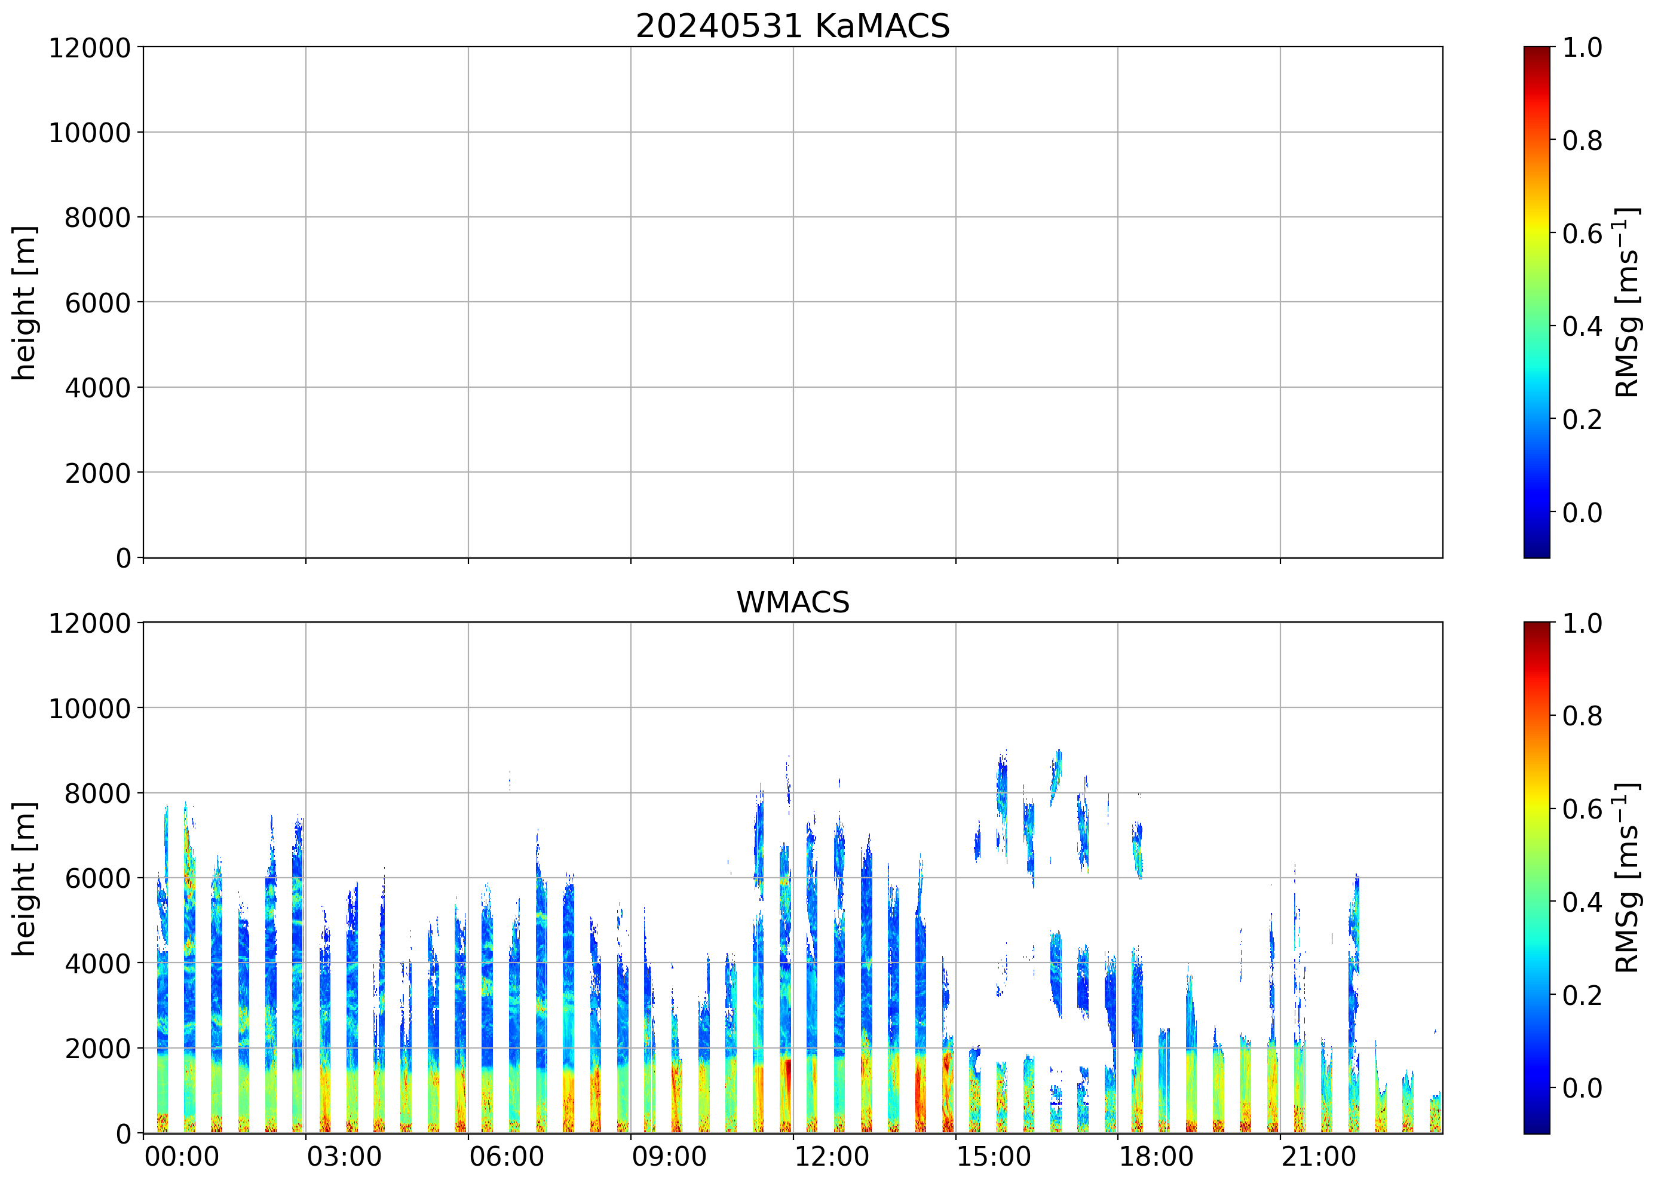Click the 09:00 time axis label
The height and width of the screenshot is (1183, 1658).
click(669, 1157)
